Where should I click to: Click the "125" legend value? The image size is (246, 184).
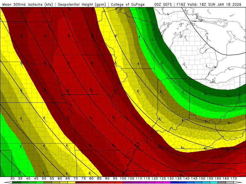point(163,178)
